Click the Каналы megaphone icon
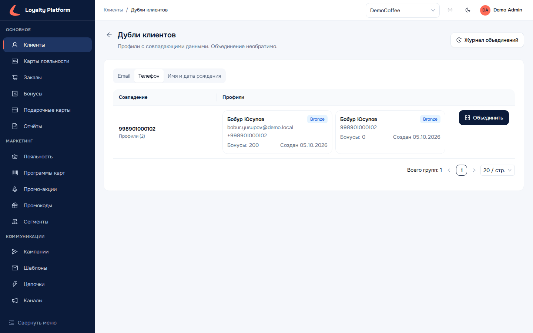 [x=15, y=300]
